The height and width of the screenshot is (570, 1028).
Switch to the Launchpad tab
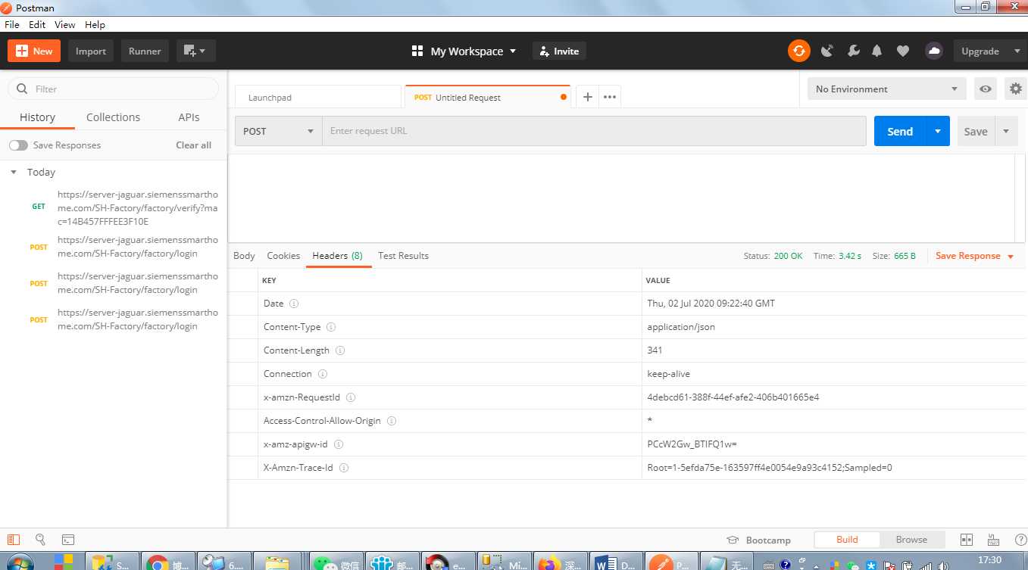click(317, 97)
